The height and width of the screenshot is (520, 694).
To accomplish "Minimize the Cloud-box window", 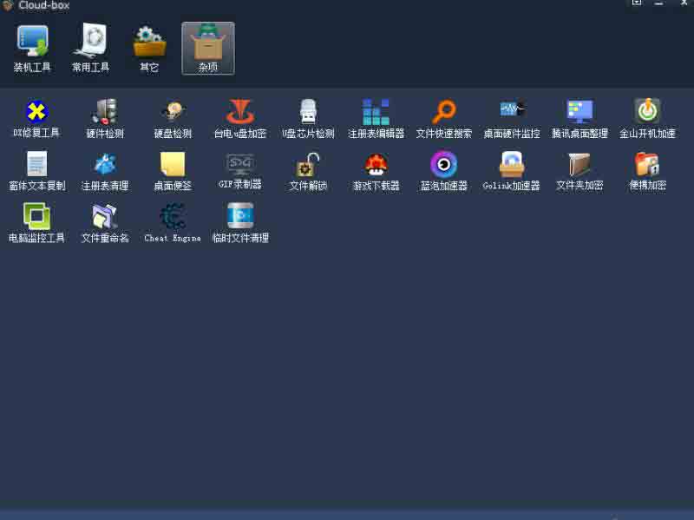I will 658,3.
